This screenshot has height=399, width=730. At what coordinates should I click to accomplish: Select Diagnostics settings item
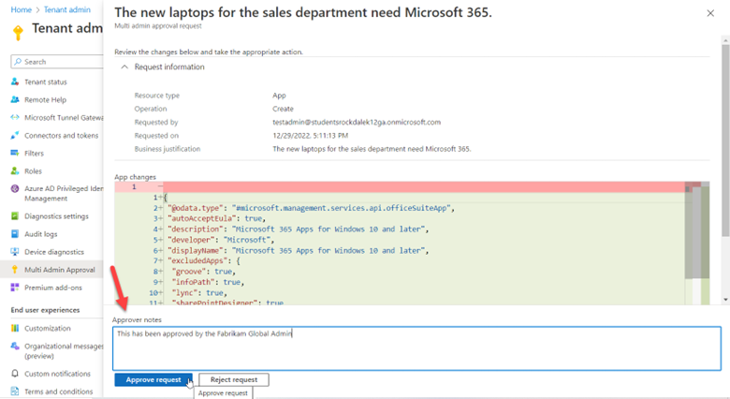click(x=56, y=216)
